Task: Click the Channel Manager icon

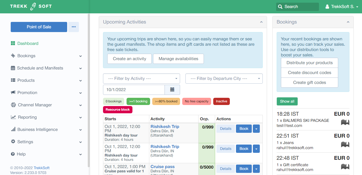Action: click(x=13, y=105)
